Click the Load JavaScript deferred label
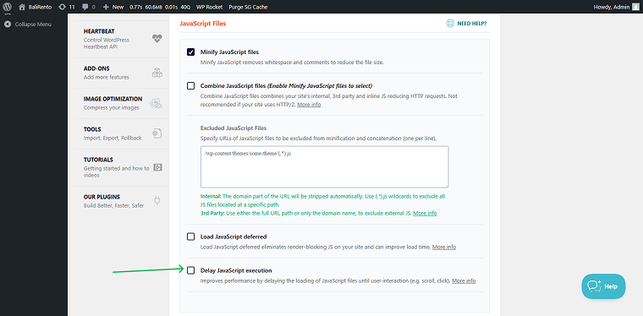The image size is (643, 316). (x=234, y=237)
